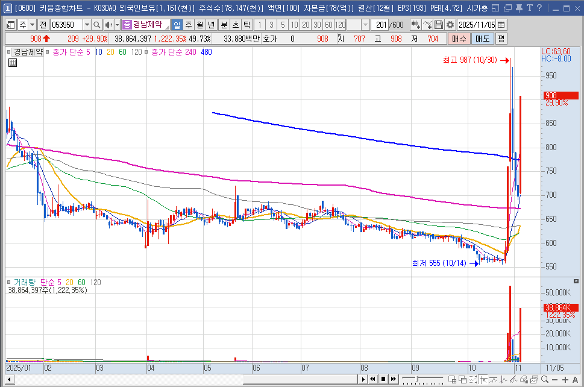Open the stock search magnifier

(97, 25)
